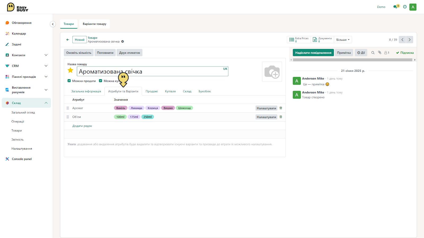The image size is (424, 238).
Task: Select the Шоколад value tag
Action: pyautogui.click(x=184, y=108)
